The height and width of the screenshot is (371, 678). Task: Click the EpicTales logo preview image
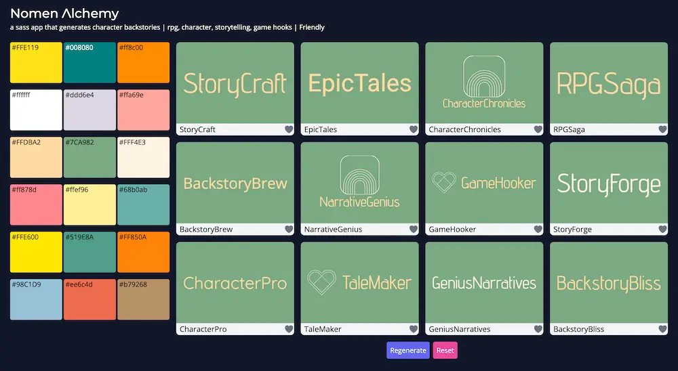[359, 83]
